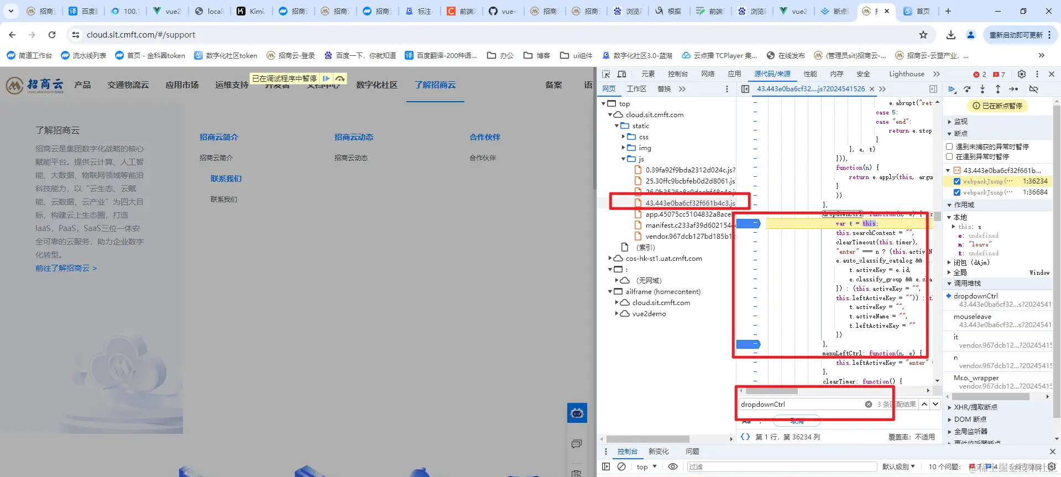Step into next function call

pos(982,89)
